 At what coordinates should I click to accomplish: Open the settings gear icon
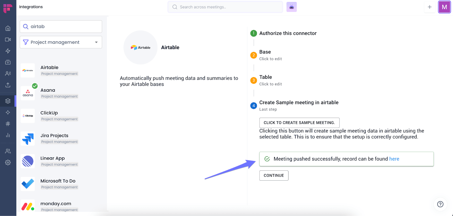tap(8, 162)
